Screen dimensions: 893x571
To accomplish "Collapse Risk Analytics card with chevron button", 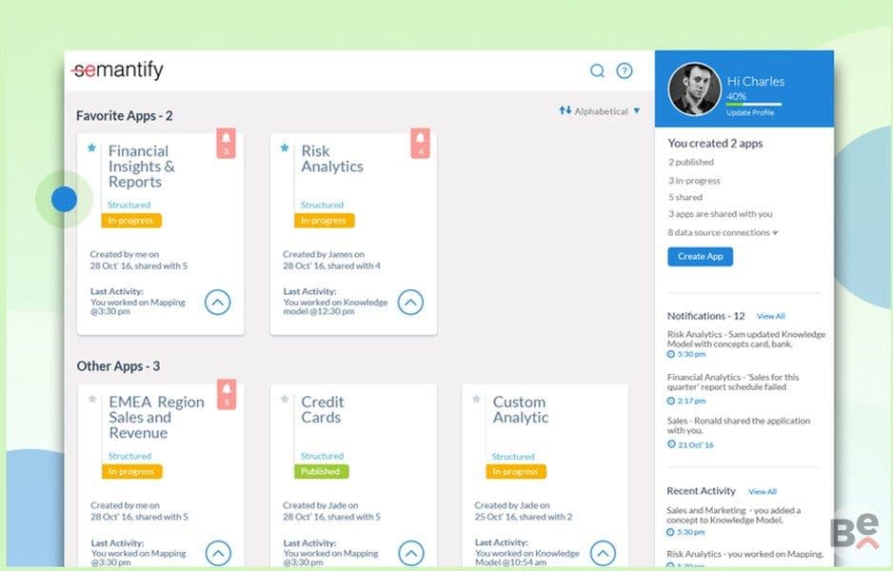I will pyautogui.click(x=410, y=303).
